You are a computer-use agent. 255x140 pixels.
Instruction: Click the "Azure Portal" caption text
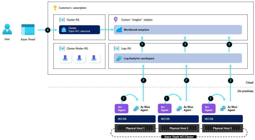(x=28, y=39)
